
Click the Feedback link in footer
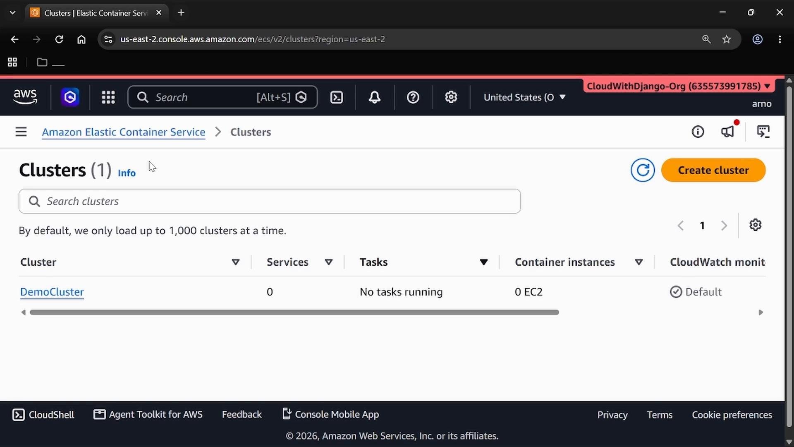tap(242, 414)
